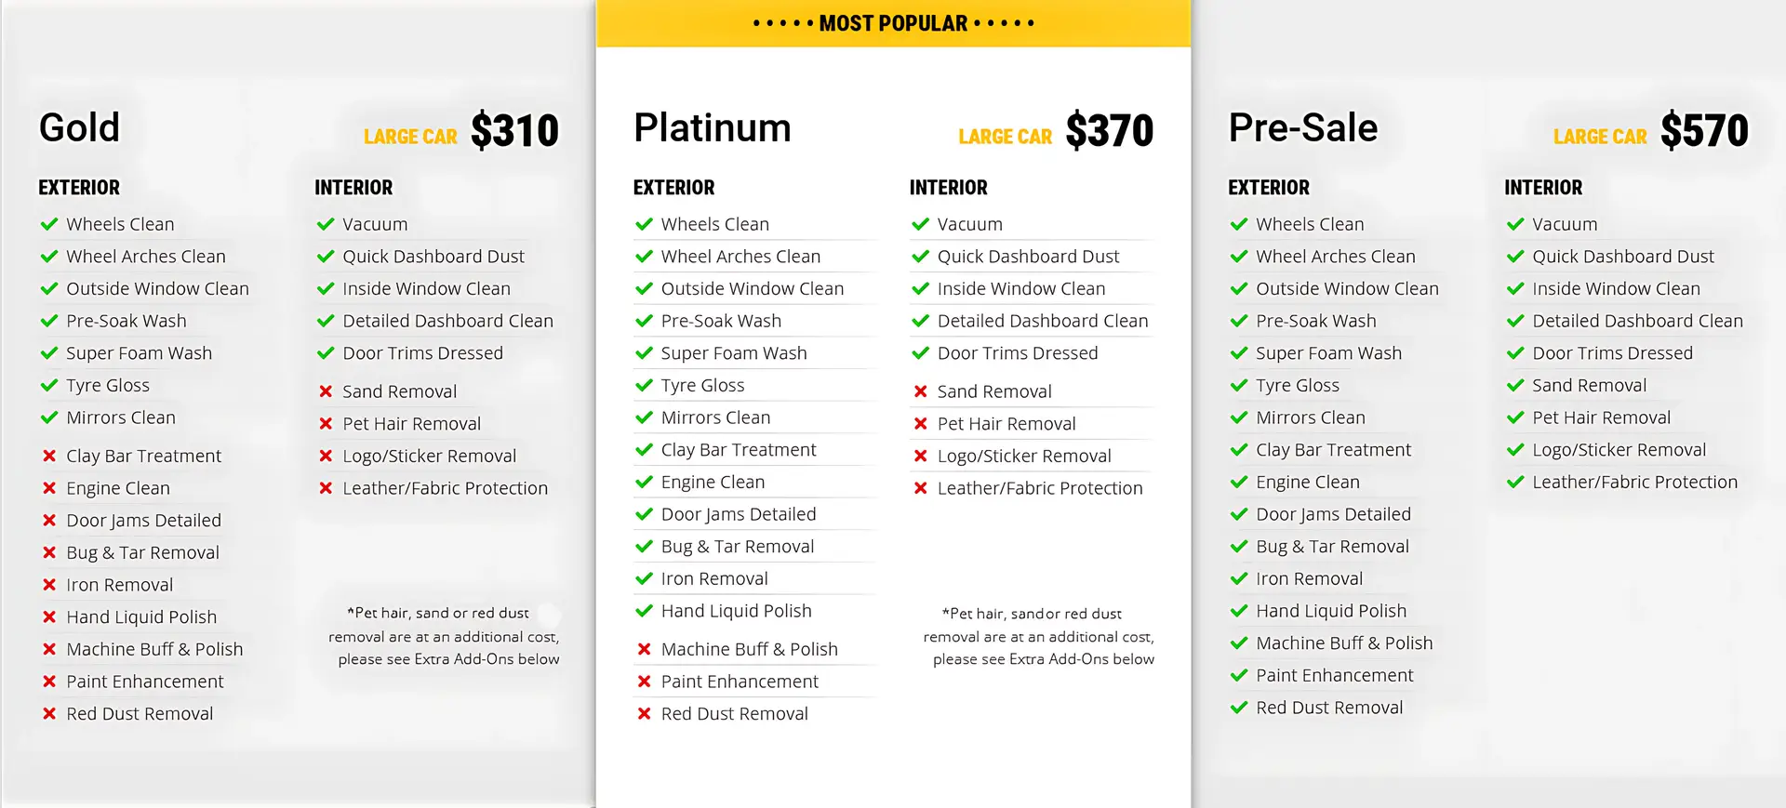Open the Pre-Sale package title
This screenshot has width=1786, height=808.
coord(1302,127)
